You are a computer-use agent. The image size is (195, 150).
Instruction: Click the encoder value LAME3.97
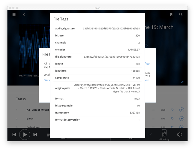(134, 49)
